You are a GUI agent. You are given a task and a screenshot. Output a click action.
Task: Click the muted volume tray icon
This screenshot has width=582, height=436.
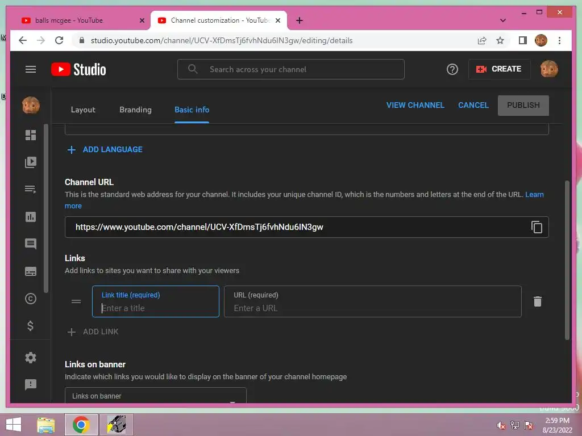click(x=501, y=425)
